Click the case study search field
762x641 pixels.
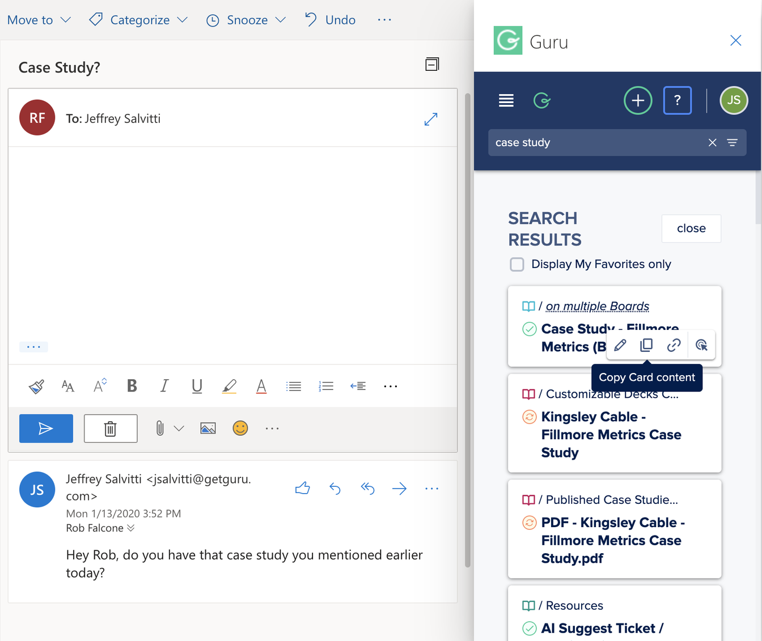595,142
